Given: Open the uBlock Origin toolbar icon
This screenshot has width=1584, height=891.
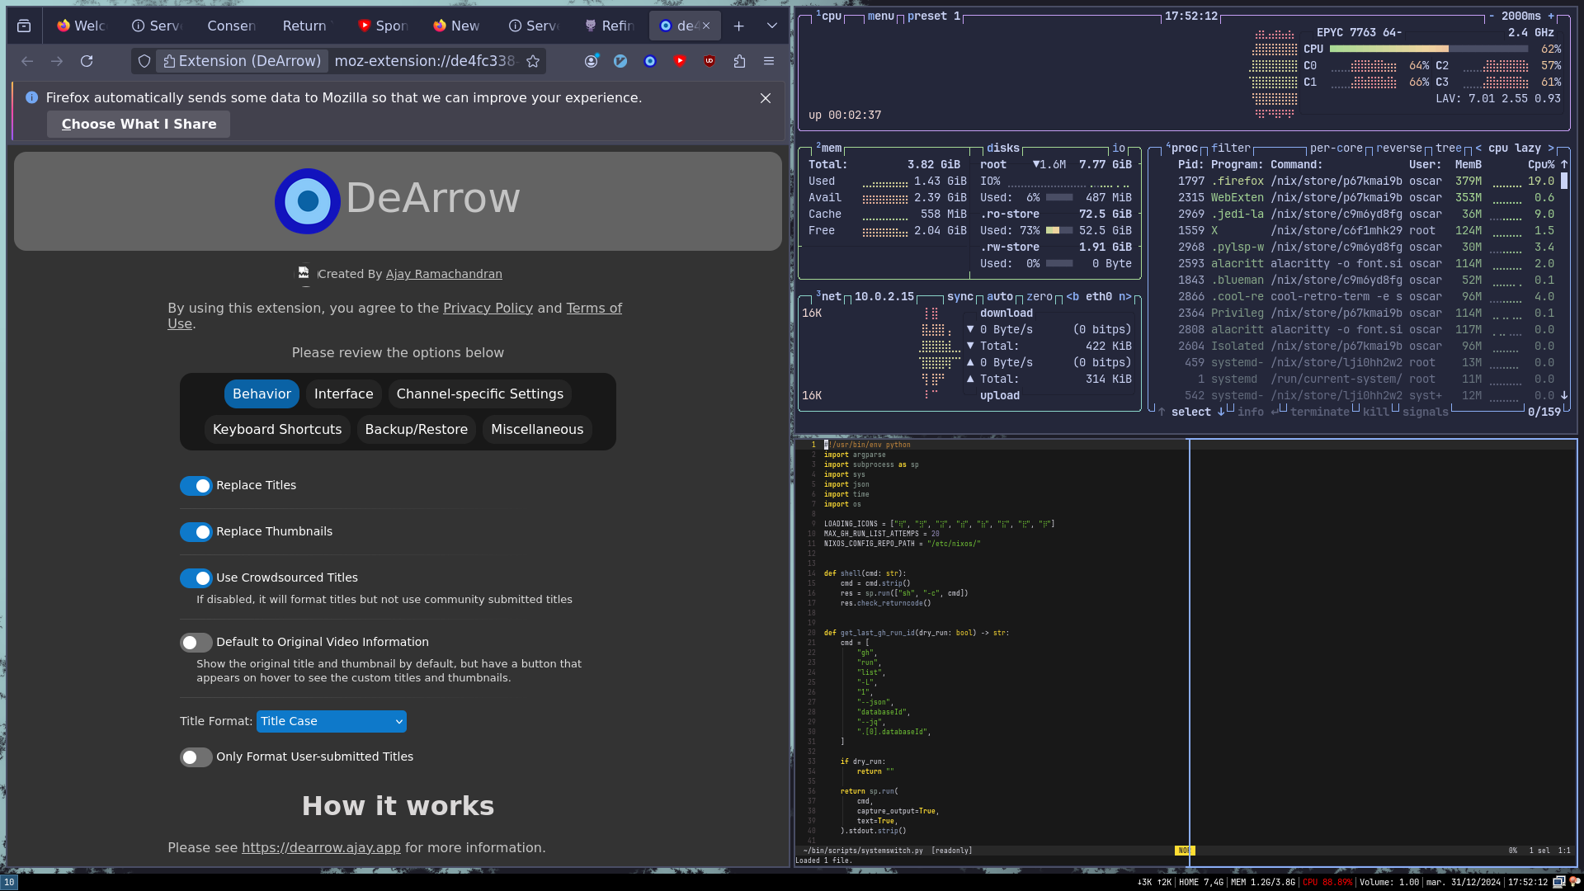Looking at the screenshot, I should click(x=709, y=61).
